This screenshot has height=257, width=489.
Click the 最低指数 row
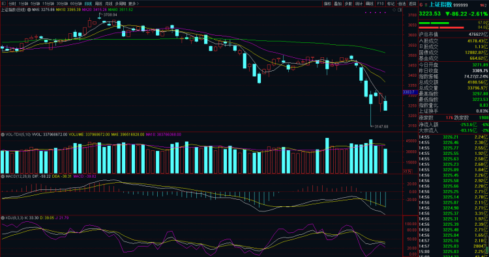tap(453, 100)
